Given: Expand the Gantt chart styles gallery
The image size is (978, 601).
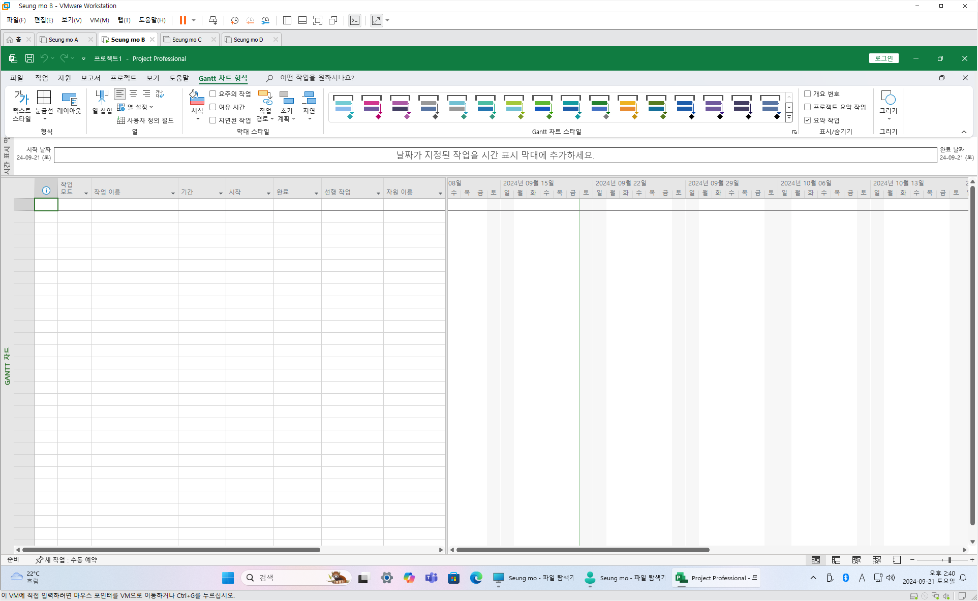Looking at the screenshot, I should click(789, 117).
